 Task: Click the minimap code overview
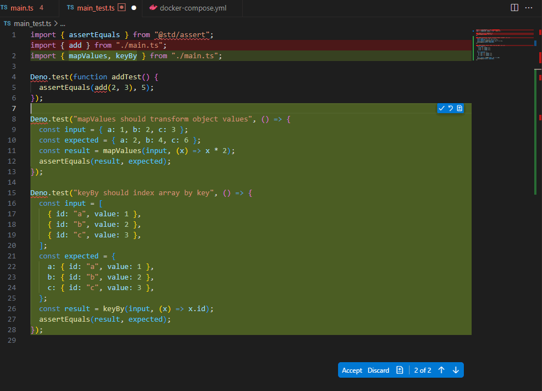click(x=503, y=45)
